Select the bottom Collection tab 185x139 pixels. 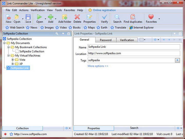point(22,128)
